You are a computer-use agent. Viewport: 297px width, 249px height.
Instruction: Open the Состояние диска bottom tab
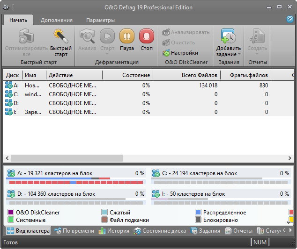tap(159, 231)
